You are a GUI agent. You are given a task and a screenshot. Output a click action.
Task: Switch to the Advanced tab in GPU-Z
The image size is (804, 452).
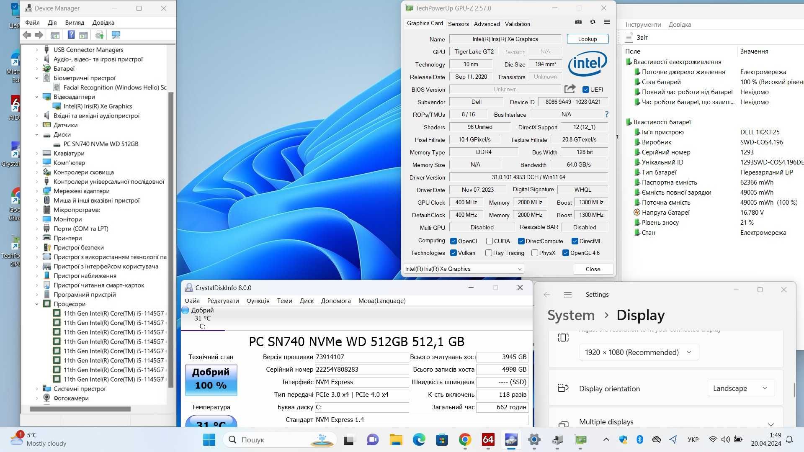(487, 24)
